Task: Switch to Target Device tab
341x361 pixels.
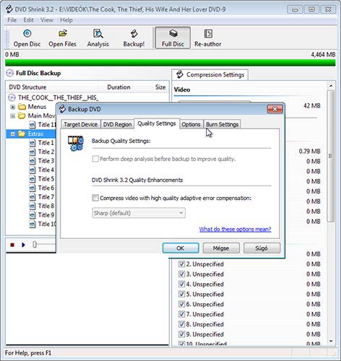Action: [x=80, y=124]
